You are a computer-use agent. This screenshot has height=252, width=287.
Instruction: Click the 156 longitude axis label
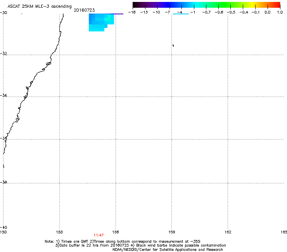116,232
